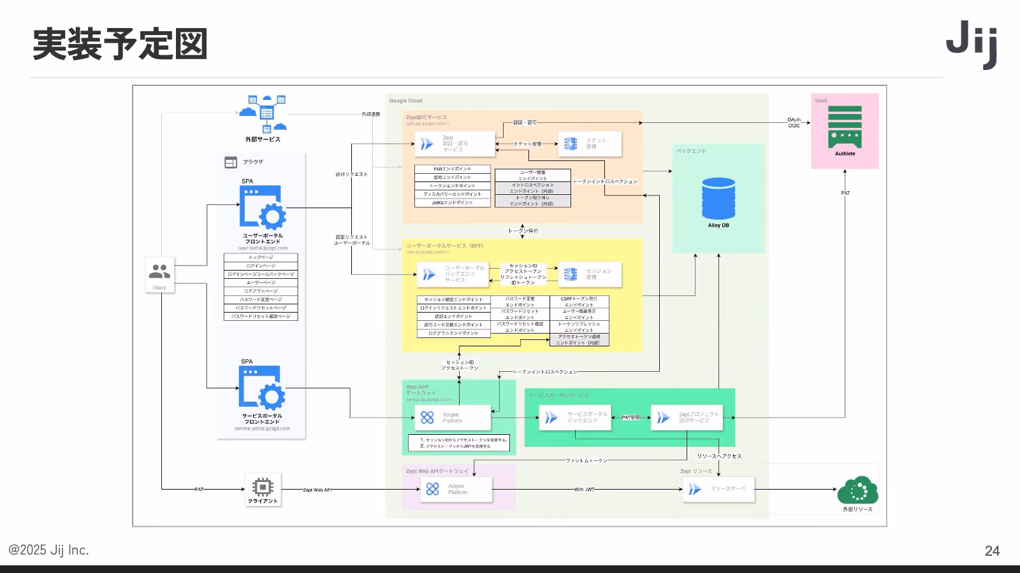Select the "PAT管理" arrow label
Image resolution: width=1020 pixels, height=573 pixels.
pos(630,418)
